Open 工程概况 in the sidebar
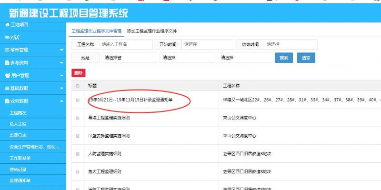This screenshot has width=381, height=190. click(18, 113)
